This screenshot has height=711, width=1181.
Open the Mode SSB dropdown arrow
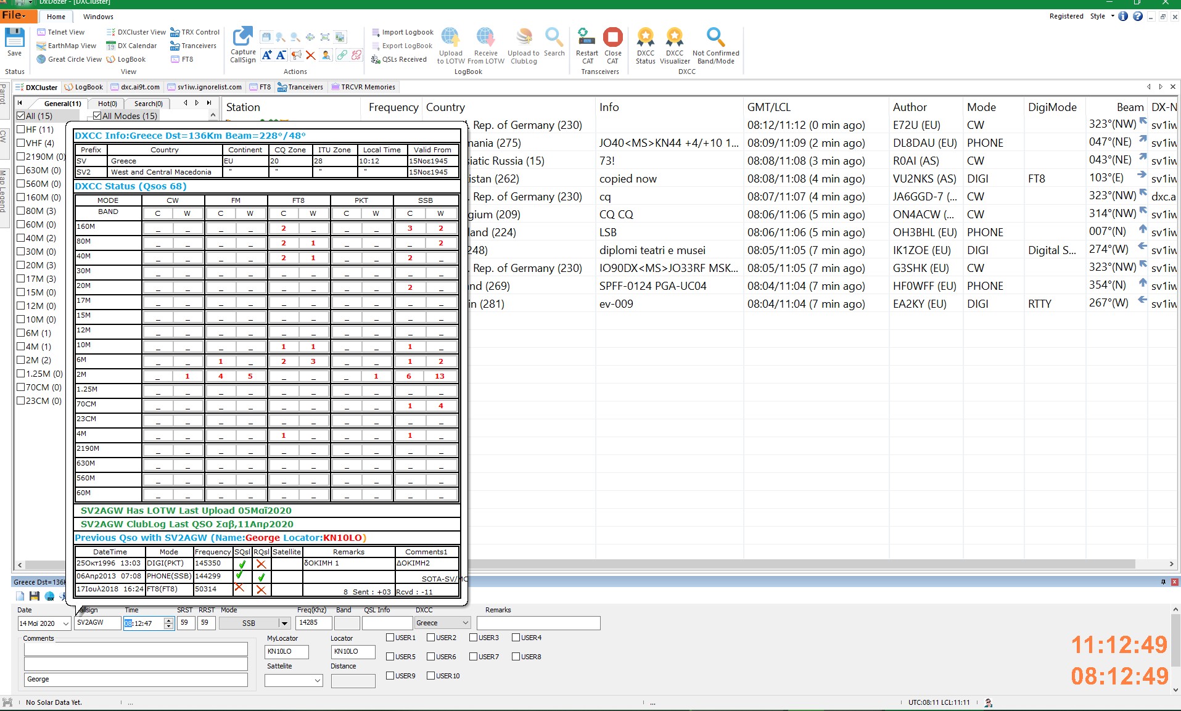pos(284,623)
